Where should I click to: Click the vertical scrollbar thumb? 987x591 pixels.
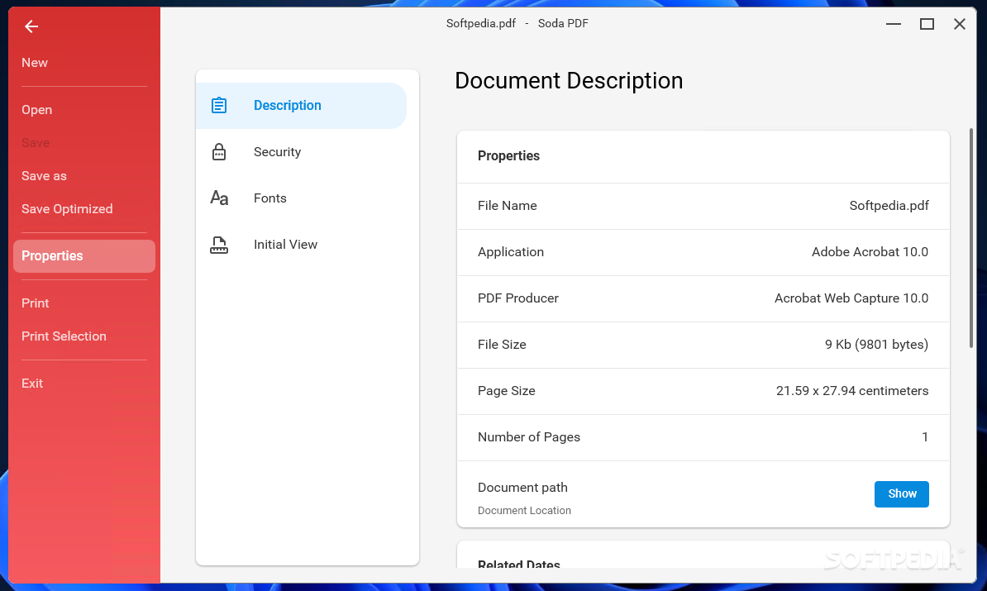pyautogui.click(x=971, y=238)
